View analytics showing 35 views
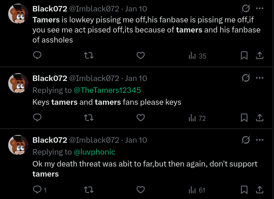This screenshot has width=274, height=199. (x=197, y=56)
